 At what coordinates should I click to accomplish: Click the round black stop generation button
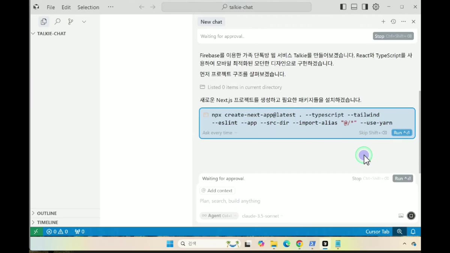[411, 216]
